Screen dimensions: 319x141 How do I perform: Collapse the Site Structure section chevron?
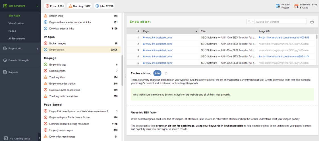[x=37, y=6]
